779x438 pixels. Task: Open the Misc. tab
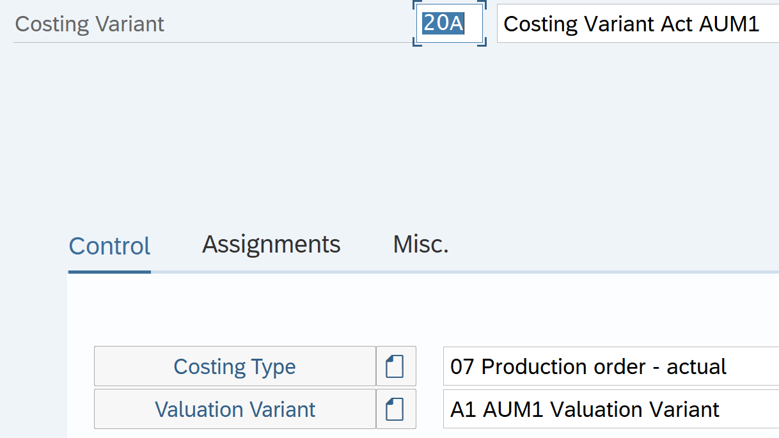420,244
